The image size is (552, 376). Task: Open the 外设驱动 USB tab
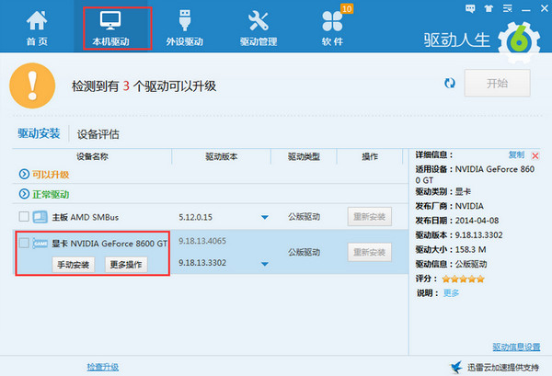[185, 28]
